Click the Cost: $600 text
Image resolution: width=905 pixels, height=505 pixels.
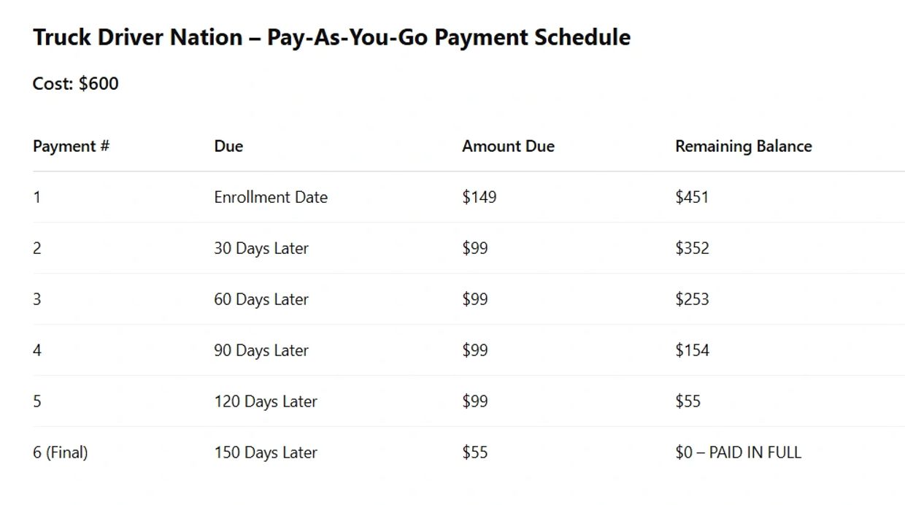(75, 84)
